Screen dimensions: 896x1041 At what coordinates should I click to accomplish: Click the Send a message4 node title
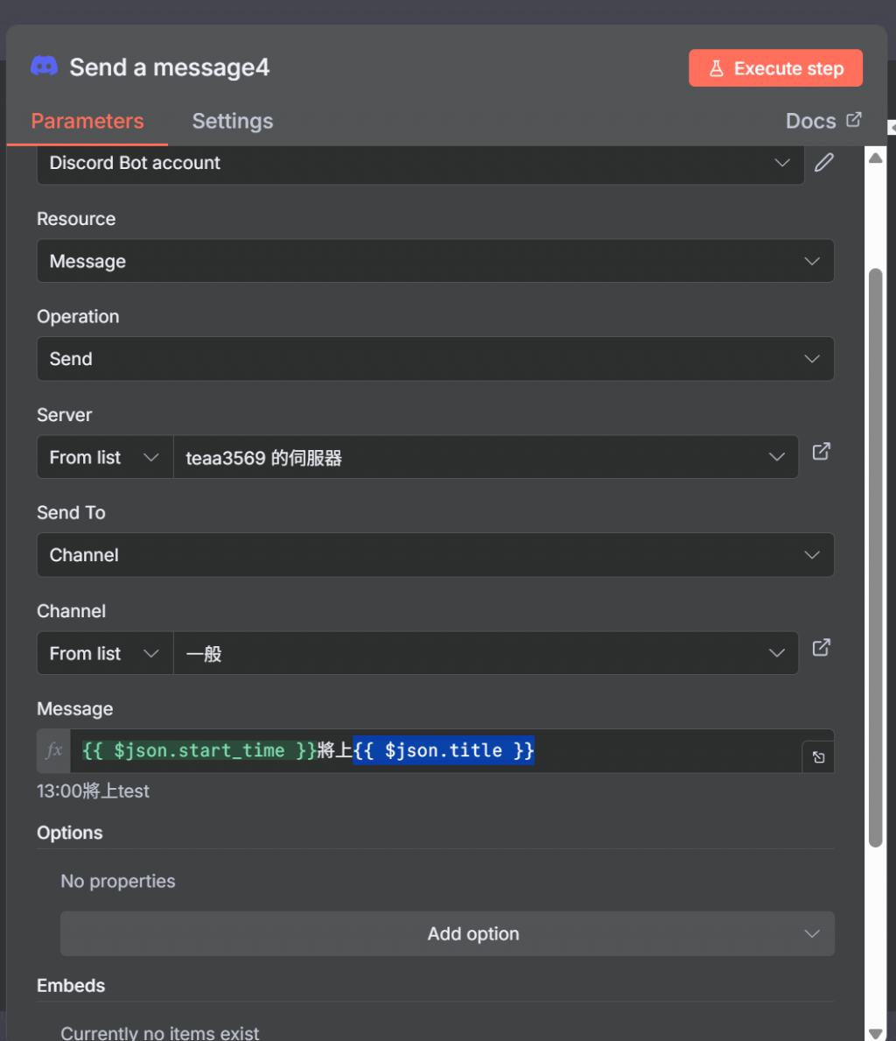[170, 67]
